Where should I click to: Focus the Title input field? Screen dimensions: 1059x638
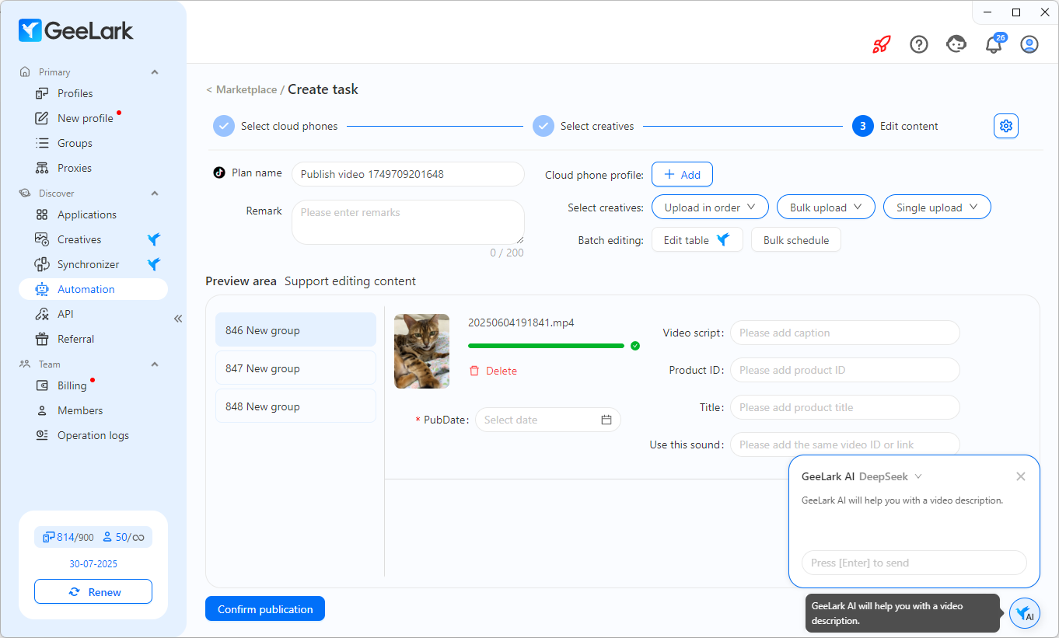tap(845, 407)
